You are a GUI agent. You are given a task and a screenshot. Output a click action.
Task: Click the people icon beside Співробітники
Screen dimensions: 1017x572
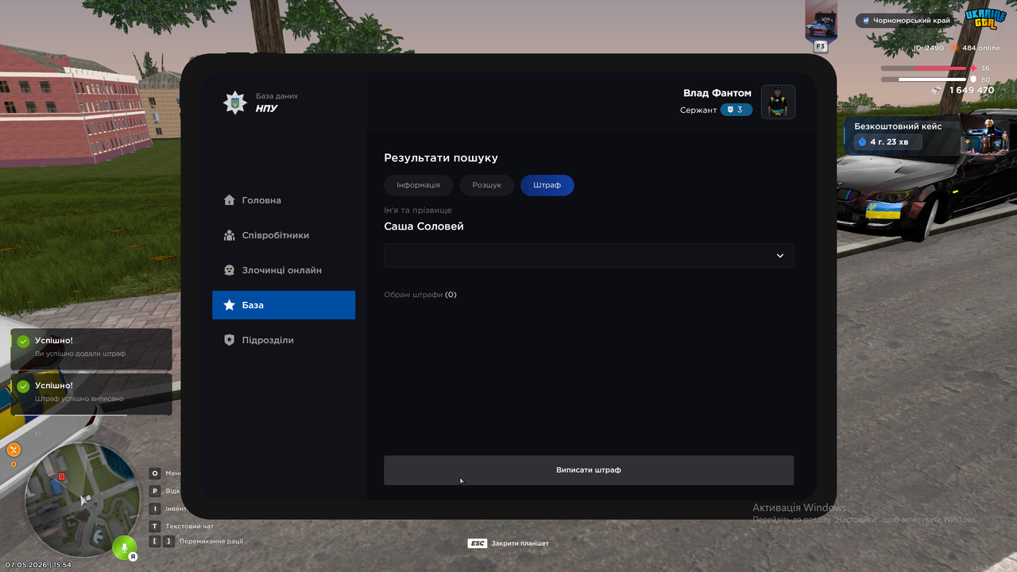coord(229,235)
